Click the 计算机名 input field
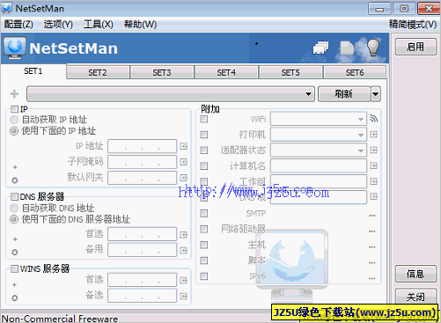441x323 pixels. pos(319,165)
